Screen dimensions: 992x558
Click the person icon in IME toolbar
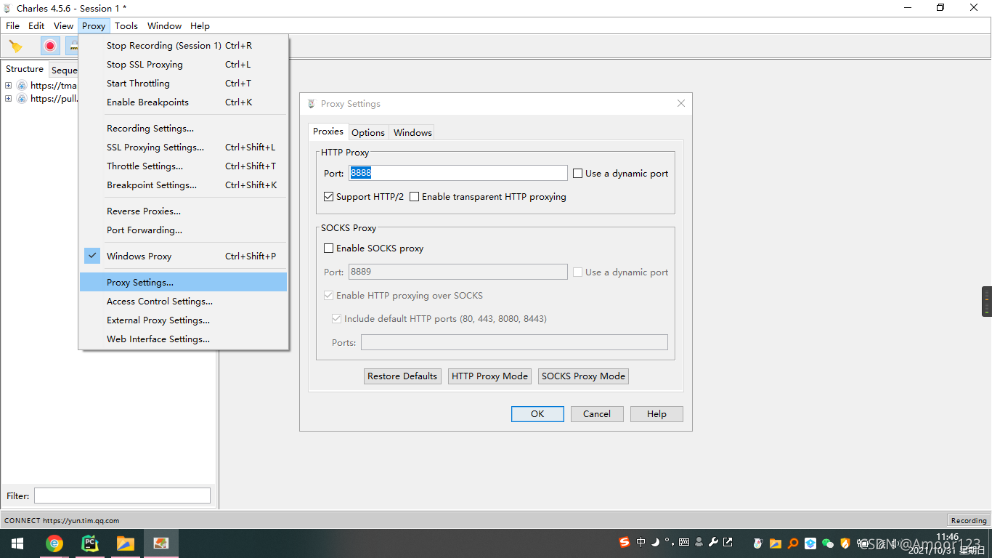[x=699, y=542]
